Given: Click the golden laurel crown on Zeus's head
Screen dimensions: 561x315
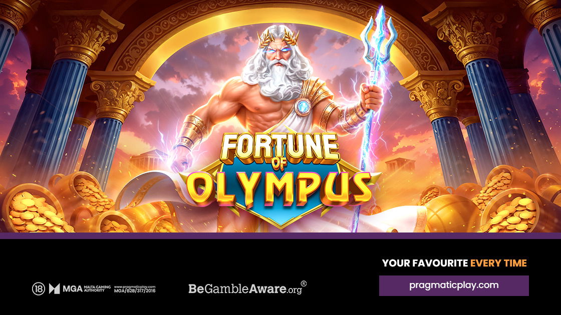Looking at the screenshot, I should tap(279, 38).
